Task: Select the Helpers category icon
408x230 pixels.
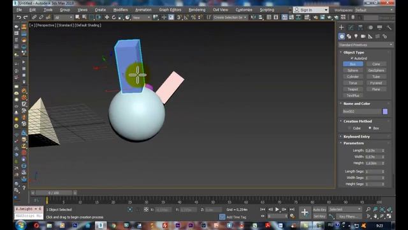Action: (370, 36)
